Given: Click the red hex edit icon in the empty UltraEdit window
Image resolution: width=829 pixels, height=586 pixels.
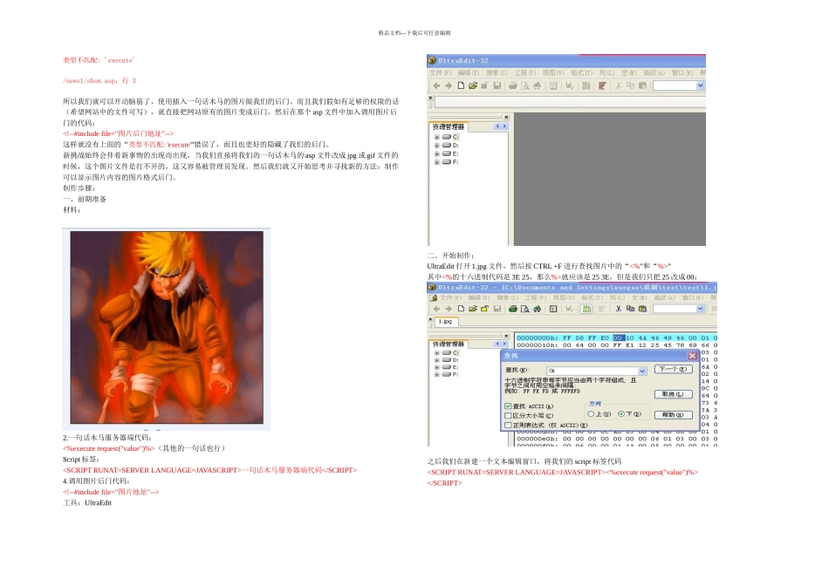Looking at the screenshot, I should (x=601, y=85).
